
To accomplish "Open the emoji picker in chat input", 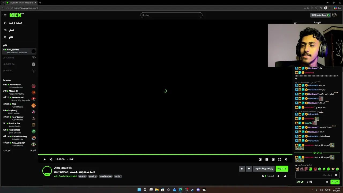I will point(336,175).
